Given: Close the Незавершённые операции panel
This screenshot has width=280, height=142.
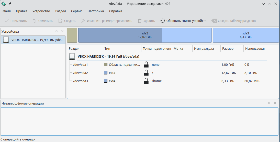Looking at the screenshot, I should 275,103.
